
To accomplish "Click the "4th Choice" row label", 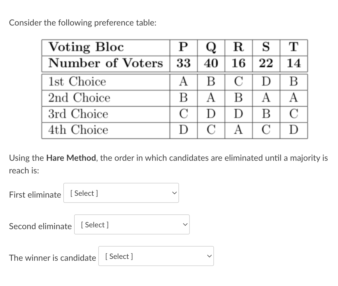I will [78, 130].
